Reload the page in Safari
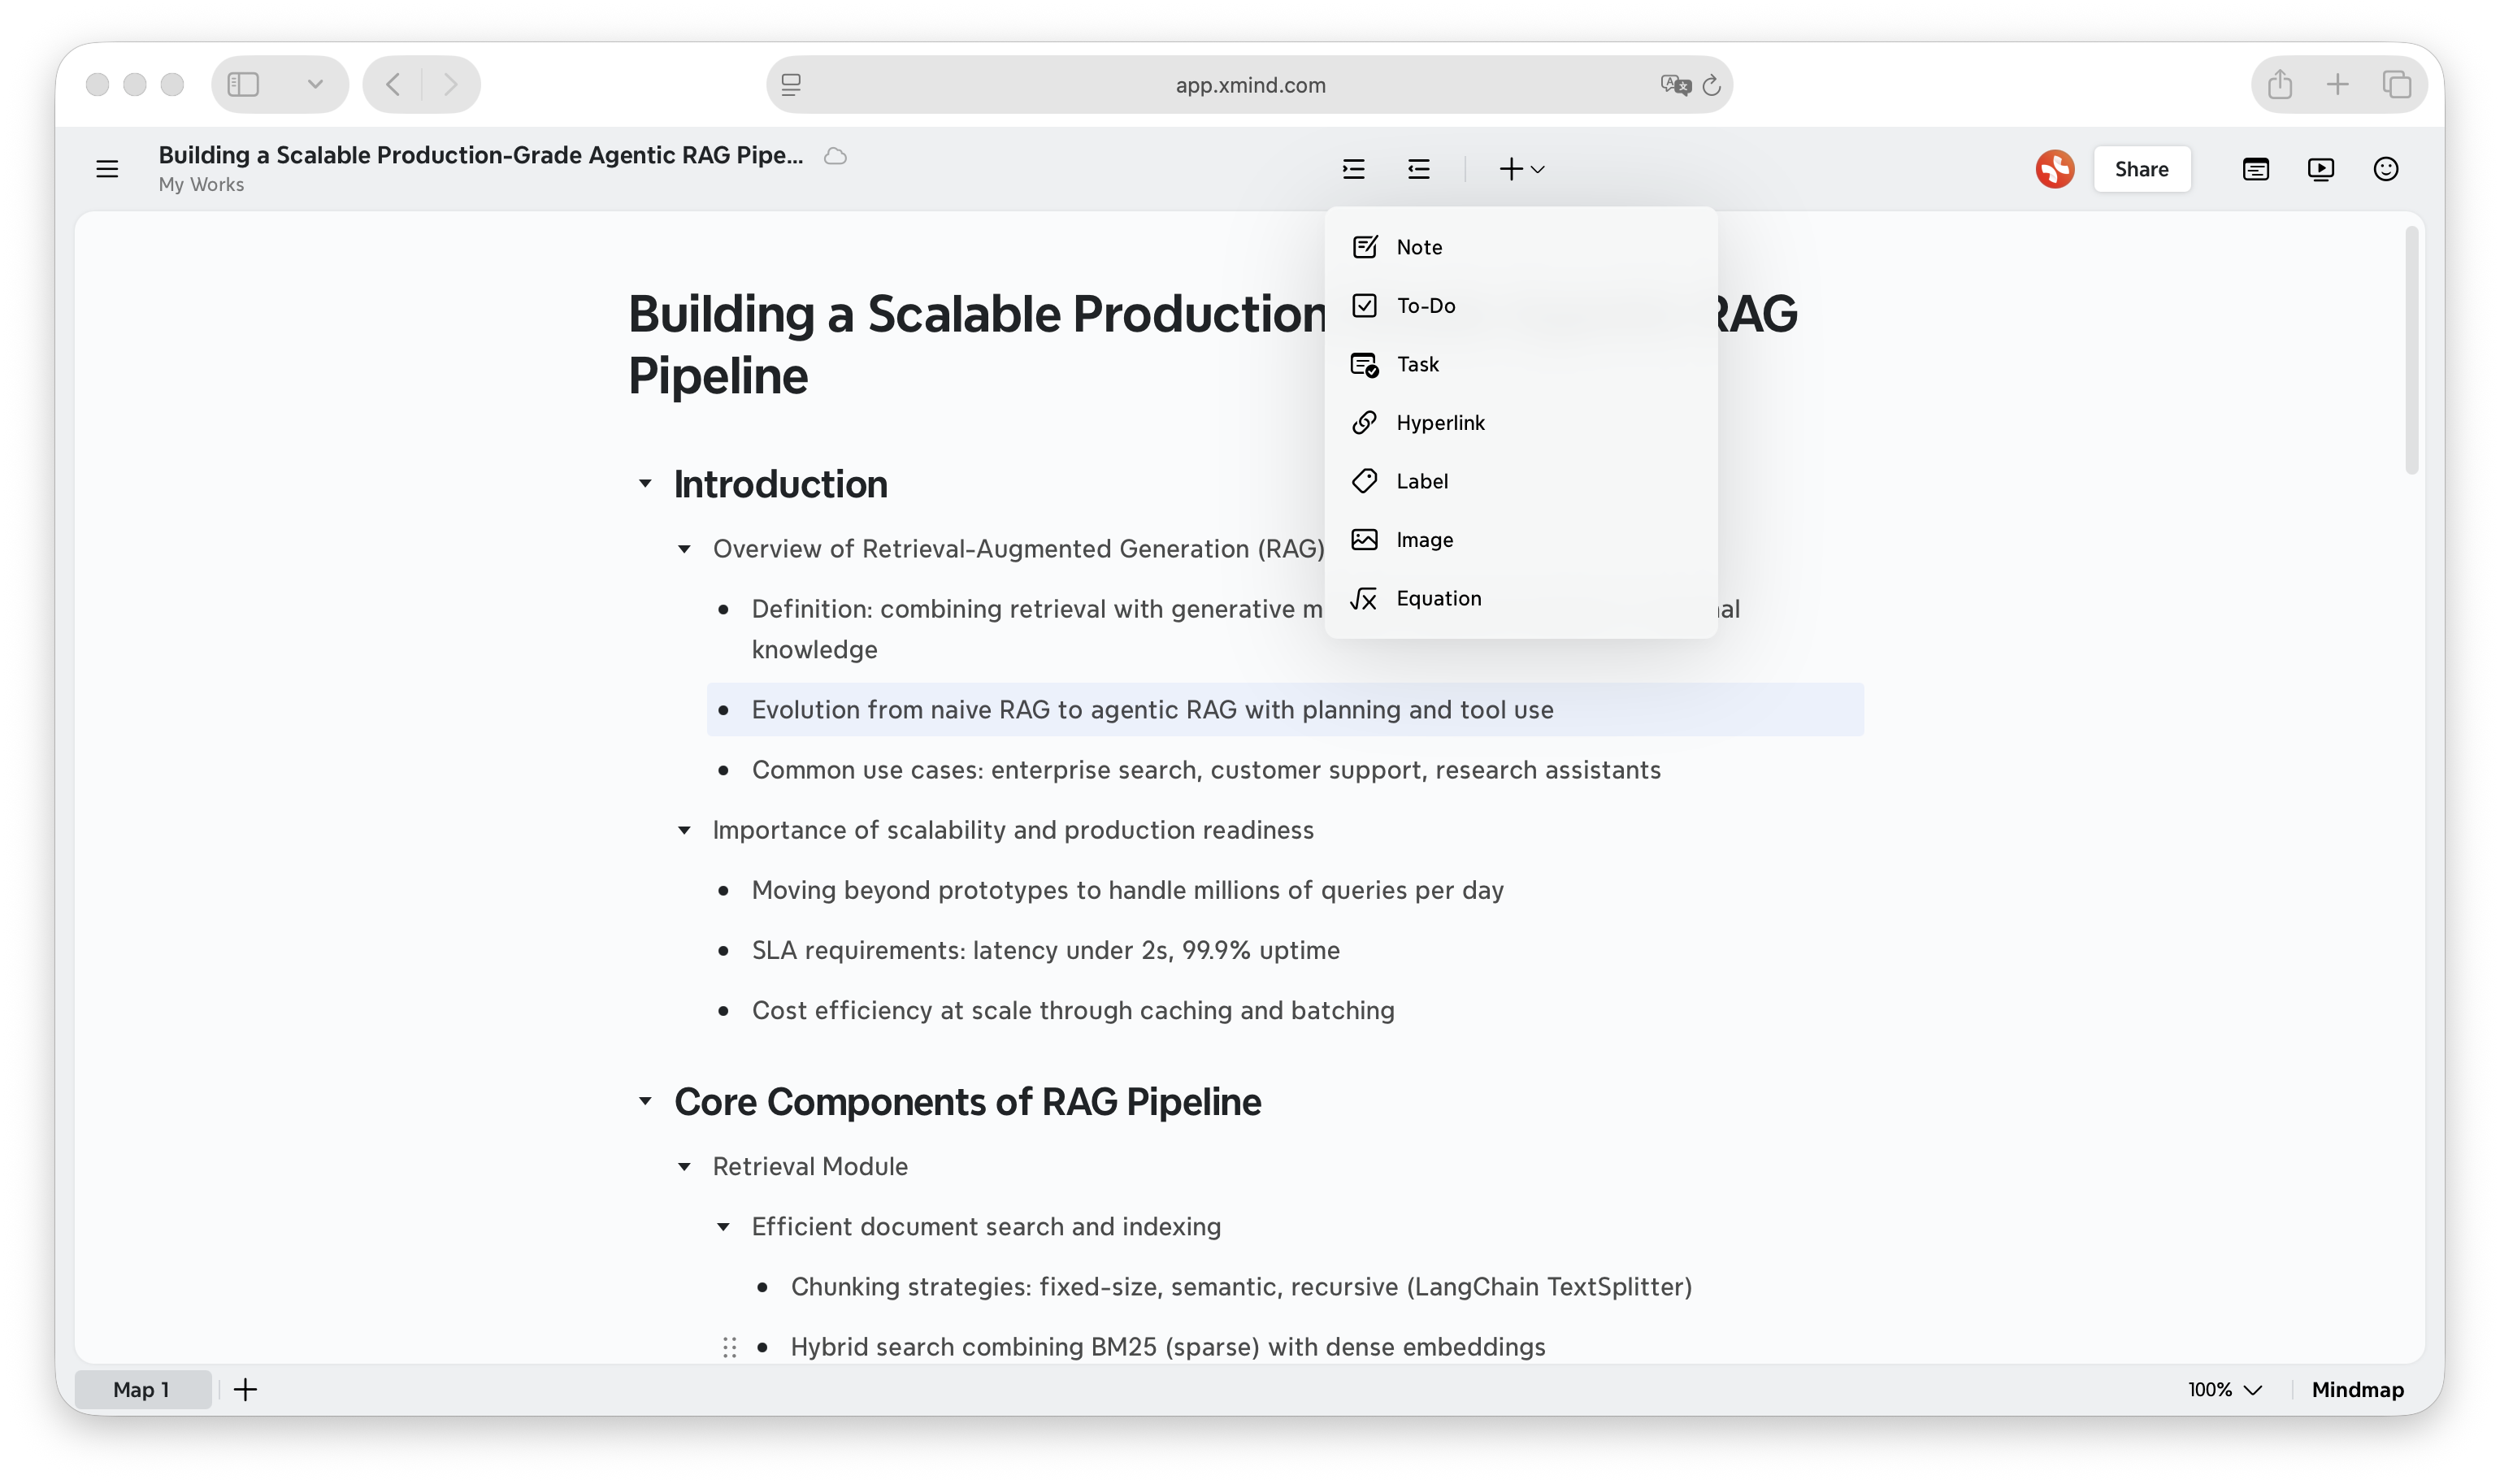The height and width of the screenshot is (1484, 2500). (x=1711, y=85)
